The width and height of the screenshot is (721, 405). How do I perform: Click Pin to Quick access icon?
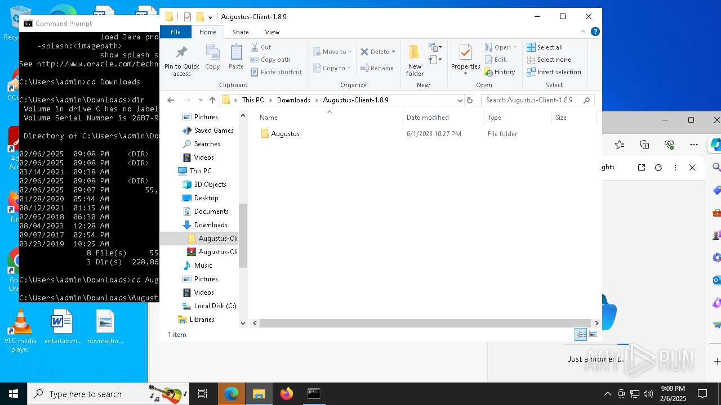click(x=181, y=61)
